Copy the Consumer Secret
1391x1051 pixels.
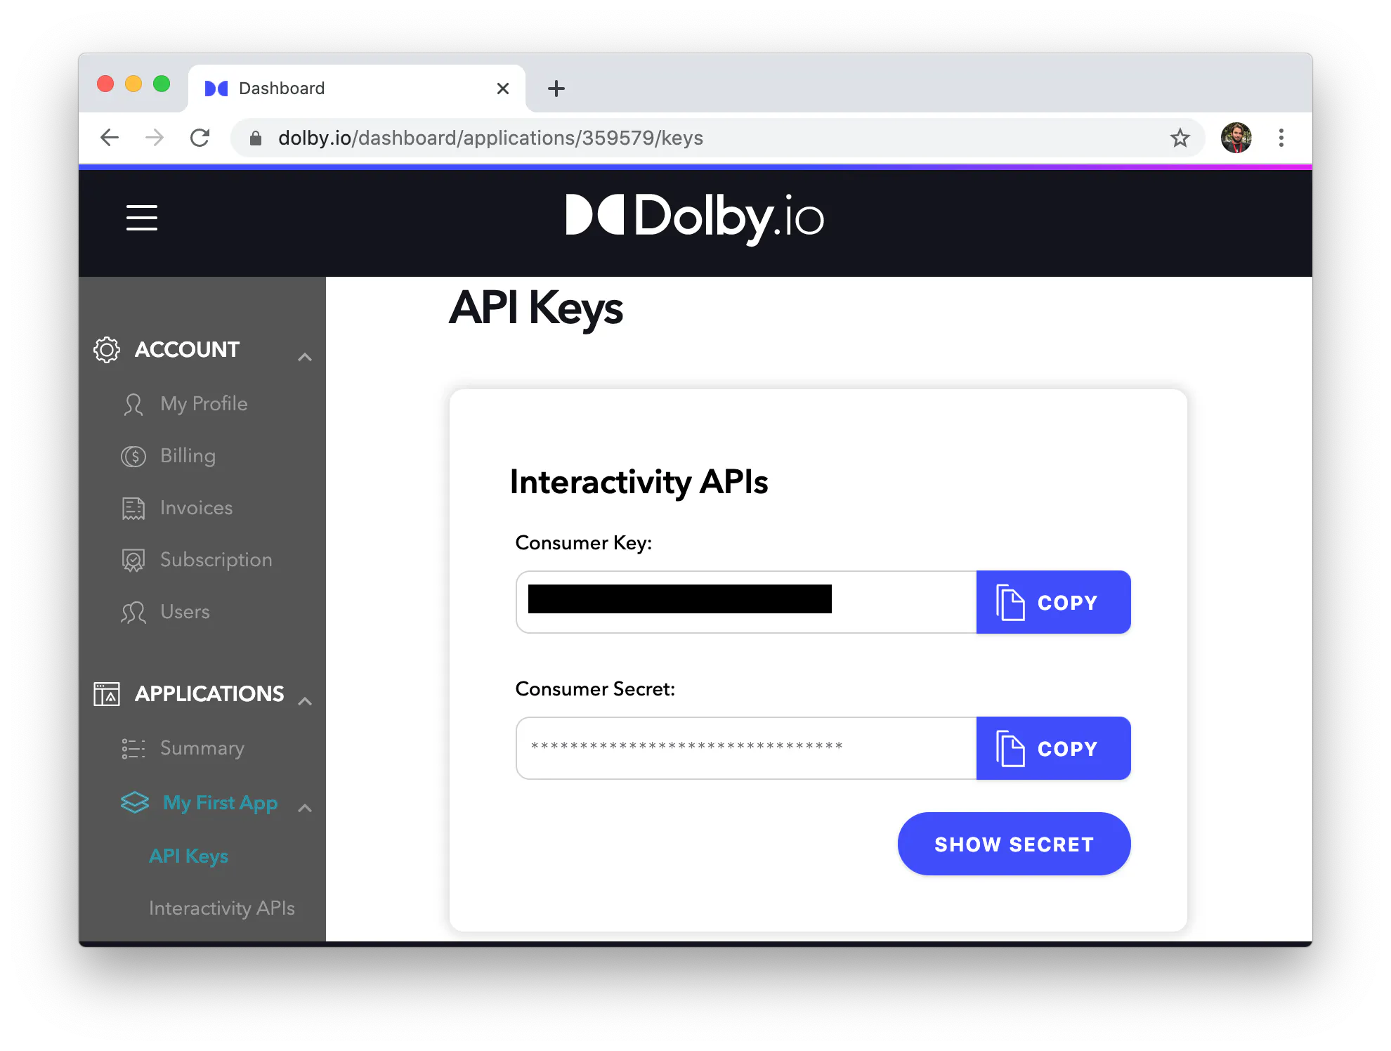[x=1053, y=748]
